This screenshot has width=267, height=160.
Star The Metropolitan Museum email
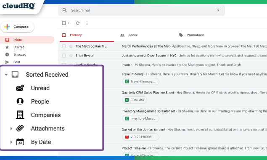coord(71,46)
